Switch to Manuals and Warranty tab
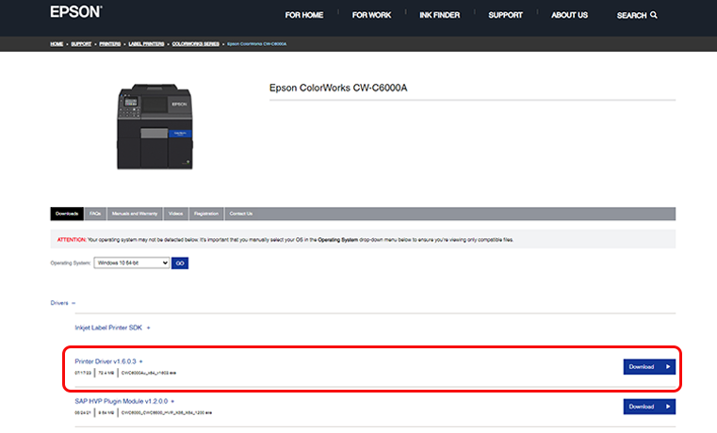Screen dimensions: 717x433 135,214
